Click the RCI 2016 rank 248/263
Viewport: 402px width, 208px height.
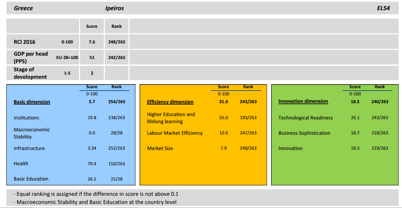click(117, 41)
